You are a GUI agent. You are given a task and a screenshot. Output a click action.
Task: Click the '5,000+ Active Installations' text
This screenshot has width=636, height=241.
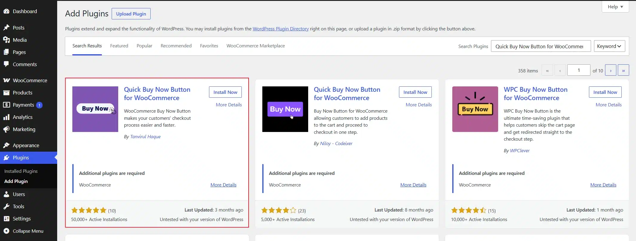[288, 220]
